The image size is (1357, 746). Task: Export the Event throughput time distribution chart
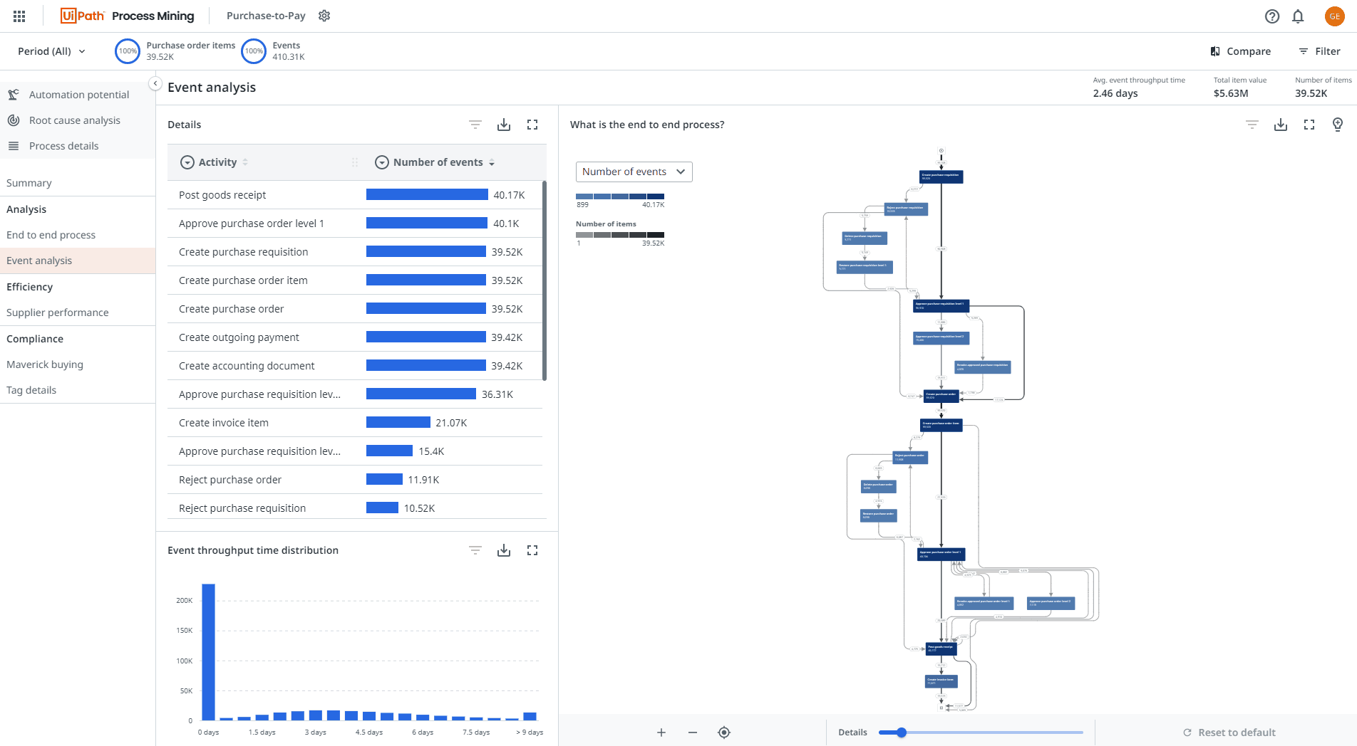pos(504,550)
